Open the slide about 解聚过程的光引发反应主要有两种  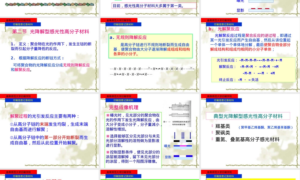[x=49, y=131]
